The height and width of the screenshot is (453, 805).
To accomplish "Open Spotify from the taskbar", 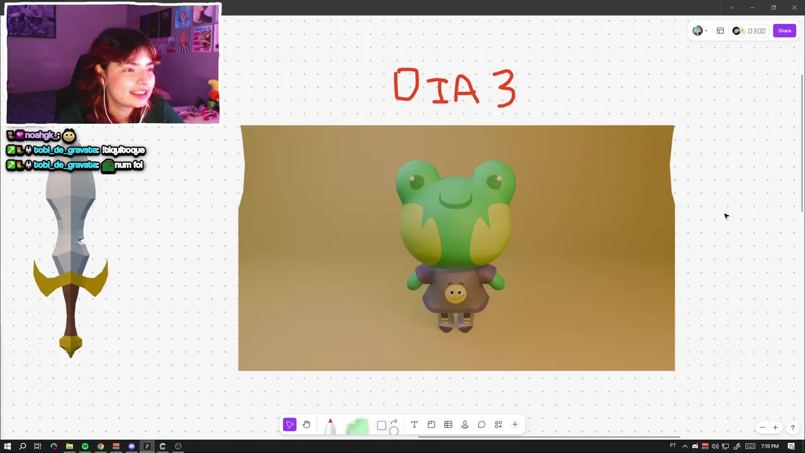I will pos(85,446).
